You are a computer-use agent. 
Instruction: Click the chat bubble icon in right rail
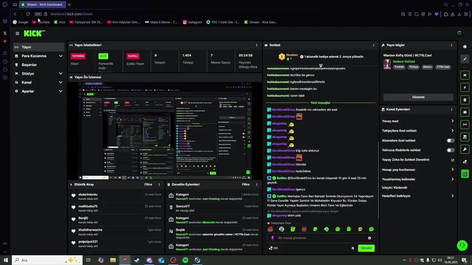coord(465,112)
